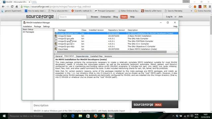Click the Chrome address bar
Image resolution: width=212 pixels, height=119 pixels.
(104, 7)
